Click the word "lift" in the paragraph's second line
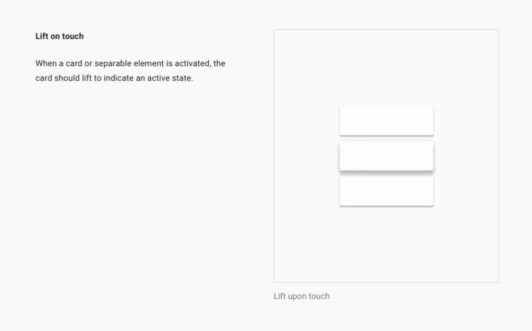Screen dimensions: 532x331 (x=87, y=78)
